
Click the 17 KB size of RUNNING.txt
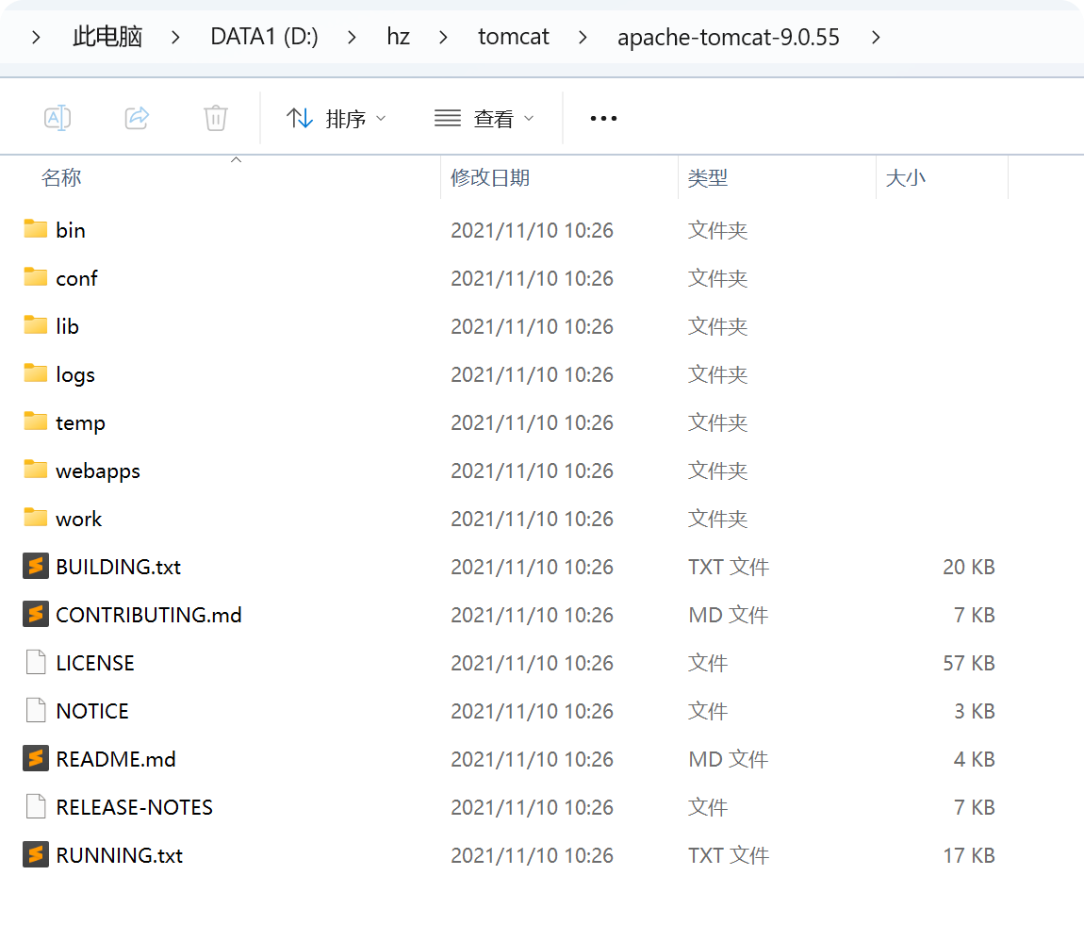click(969, 856)
